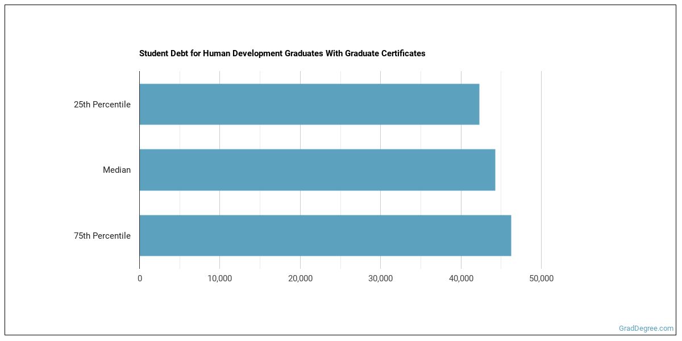The width and height of the screenshot is (682, 341).
Task: Click the right end of Median bar
Action: click(493, 170)
